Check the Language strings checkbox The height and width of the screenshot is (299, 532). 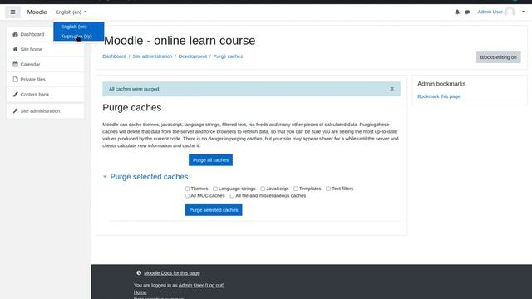click(215, 189)
